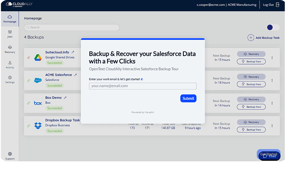
Task: Go to Recovery in the sidebar
Action: (x=9, y=49)
